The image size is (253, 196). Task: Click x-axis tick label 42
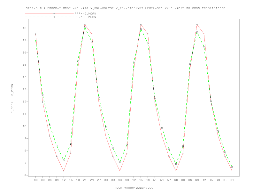pyautogui.click(x=134, y=180)
